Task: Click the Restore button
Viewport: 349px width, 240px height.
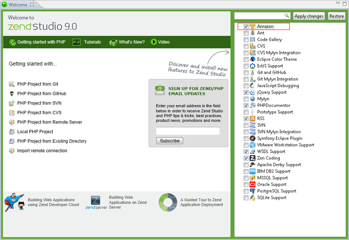Action: 336,16
